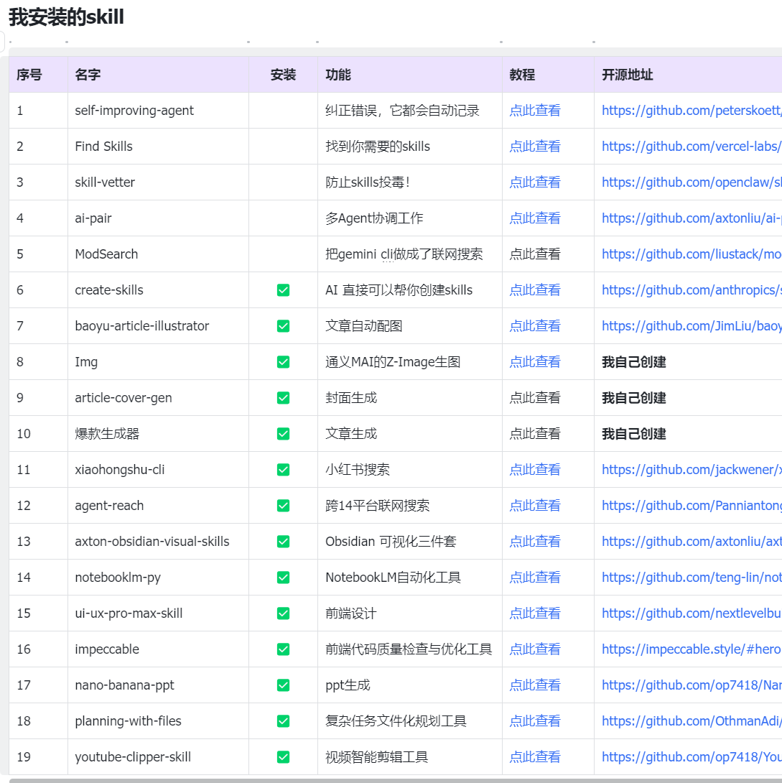
Task: Open the 点此查看 tutorial link for self-improving-agent
Action: 535,111
